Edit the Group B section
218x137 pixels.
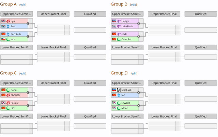pyautogui.click(x=134, y=5)
